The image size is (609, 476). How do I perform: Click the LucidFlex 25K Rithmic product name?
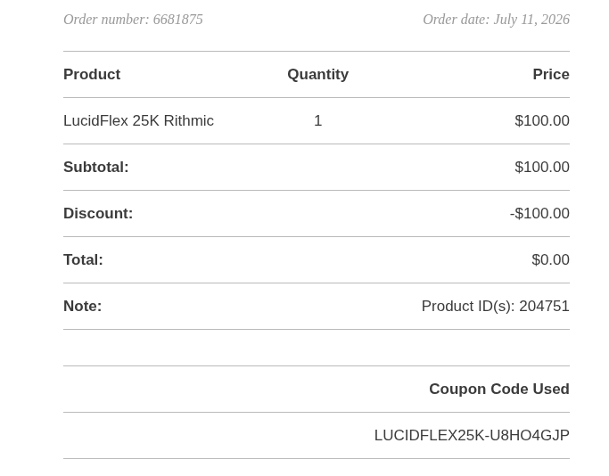[x=138, y=120]
